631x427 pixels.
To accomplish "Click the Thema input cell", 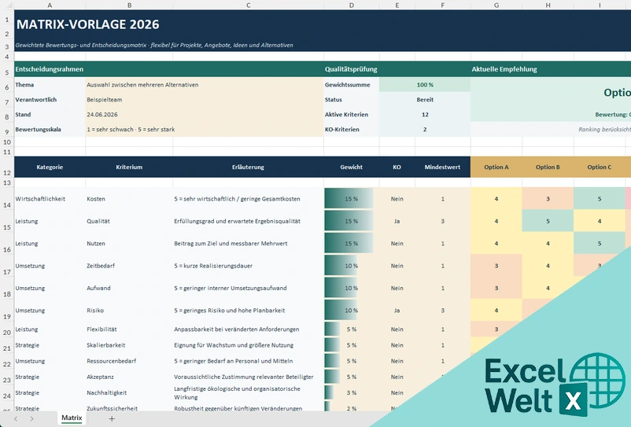I will tap(205, 85).
